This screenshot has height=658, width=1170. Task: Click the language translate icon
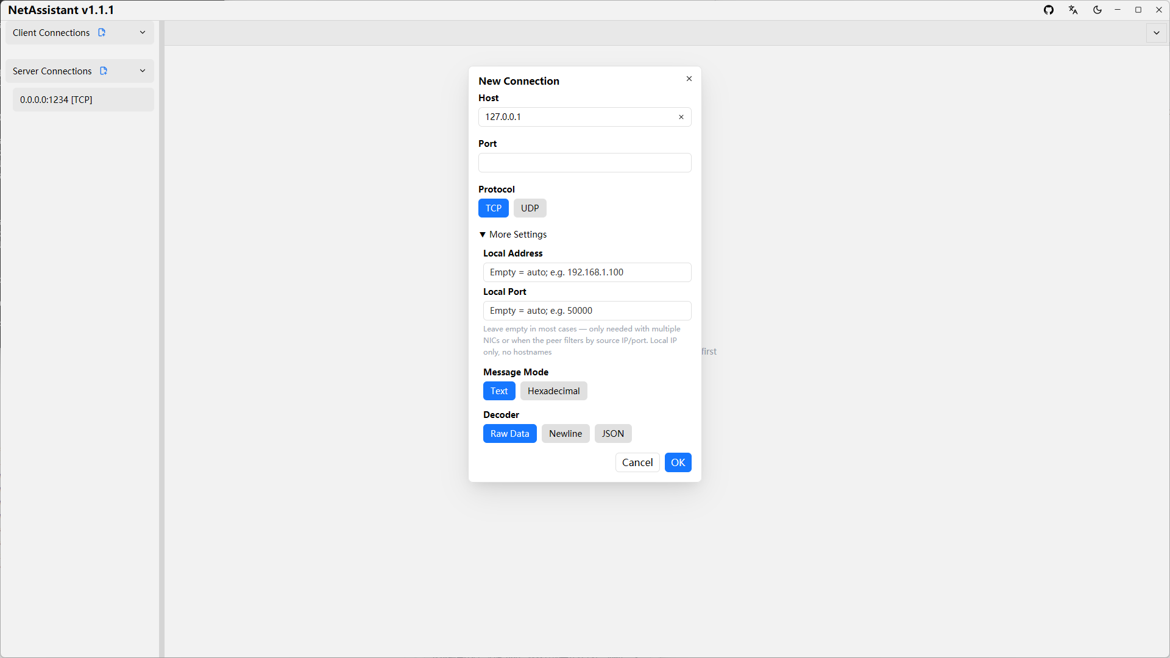point(1073,10)
